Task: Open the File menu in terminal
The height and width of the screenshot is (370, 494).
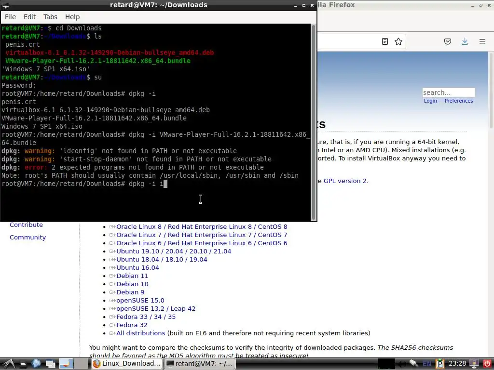Action: 11,17
